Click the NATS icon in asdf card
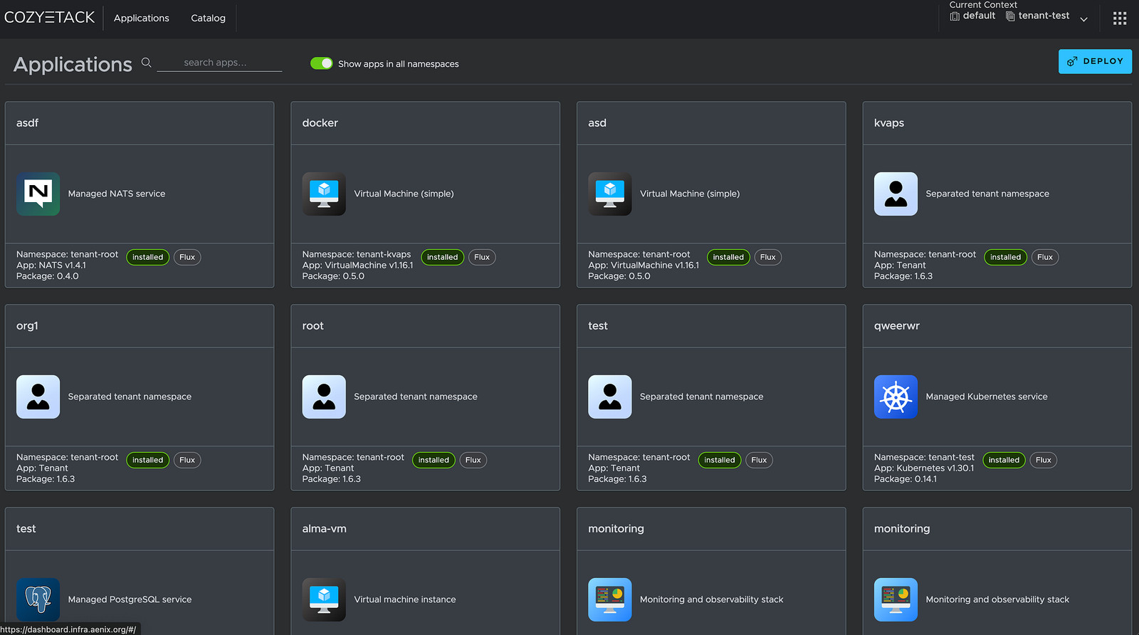 38,194
